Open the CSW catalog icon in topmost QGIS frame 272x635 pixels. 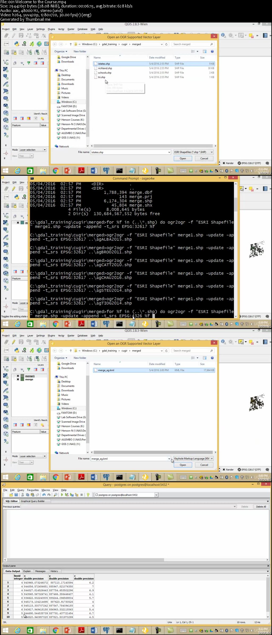pos(6,44)
